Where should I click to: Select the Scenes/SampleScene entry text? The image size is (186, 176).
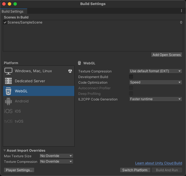coord(25,22)
